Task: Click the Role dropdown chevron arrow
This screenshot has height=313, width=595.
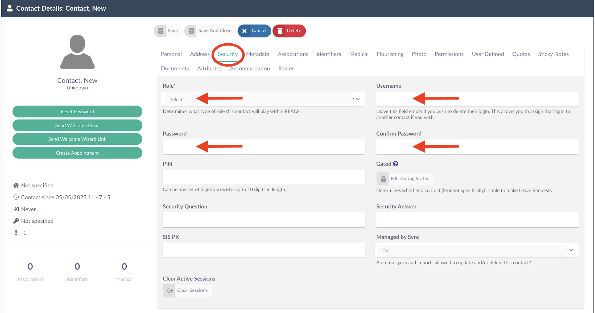Action: tap(357, 99)
